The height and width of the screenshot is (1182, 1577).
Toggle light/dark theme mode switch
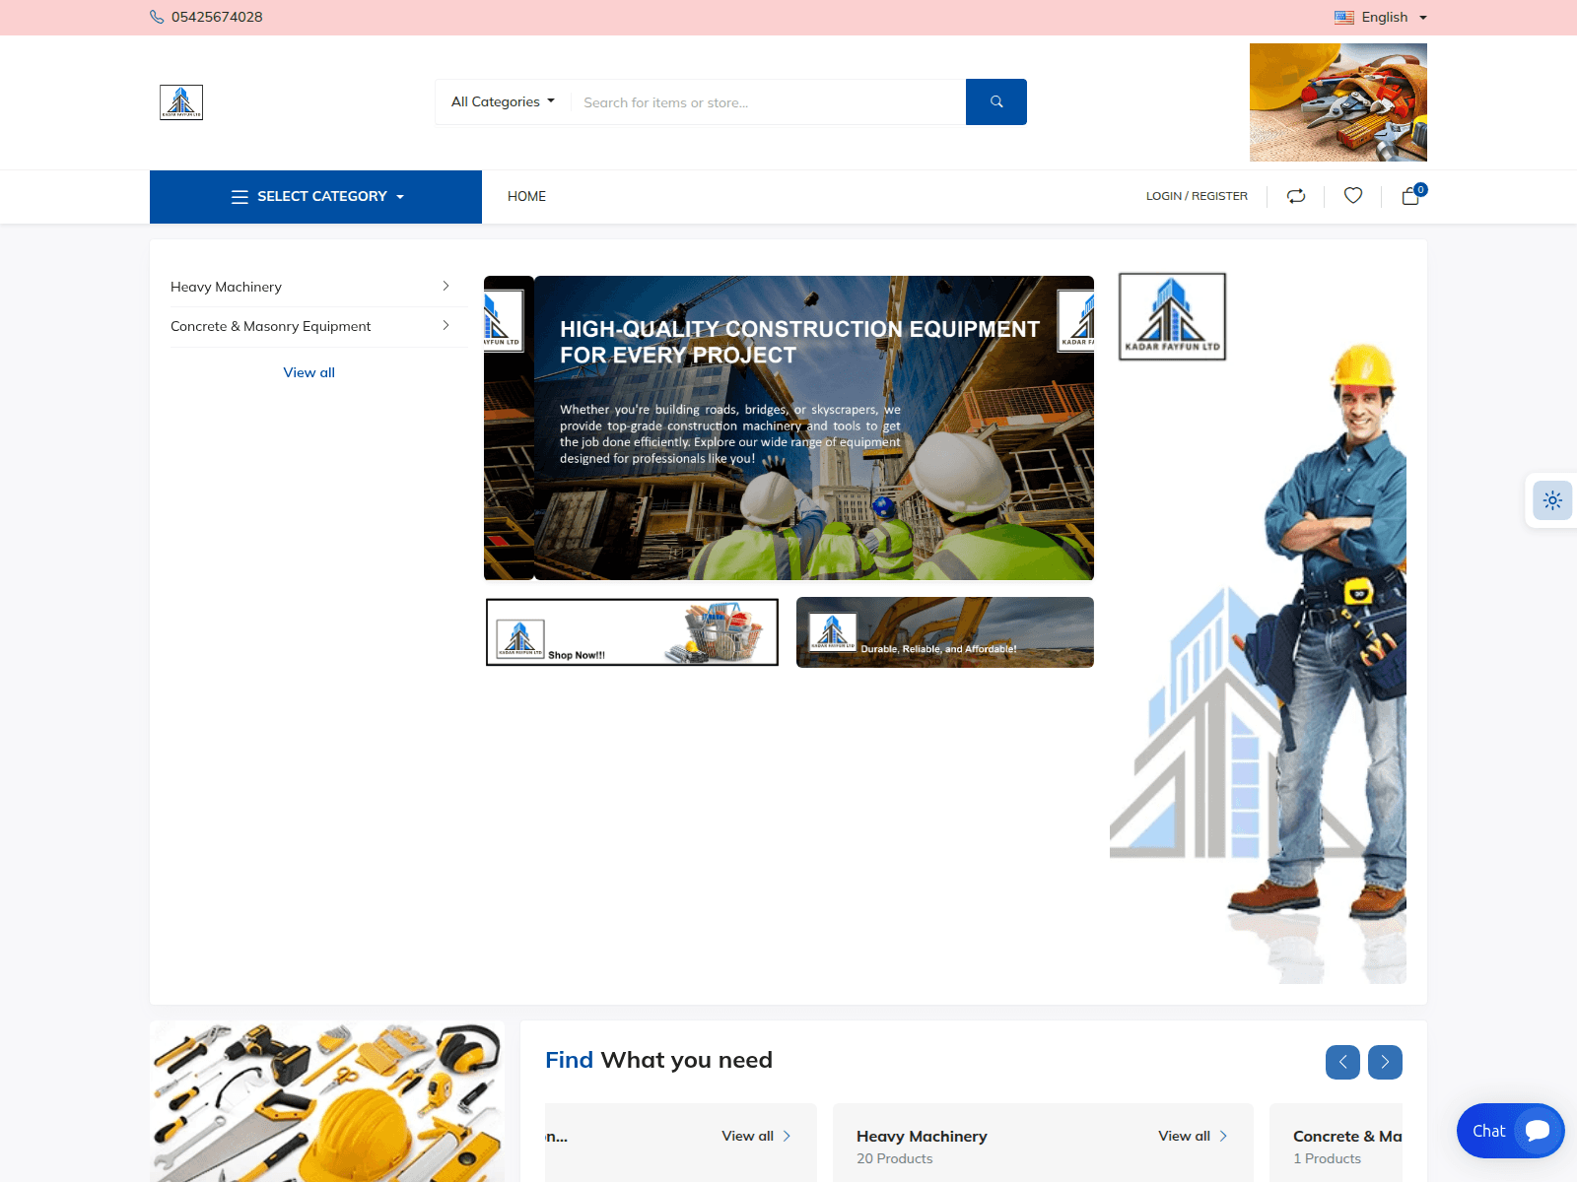(x=1552, y=500)
